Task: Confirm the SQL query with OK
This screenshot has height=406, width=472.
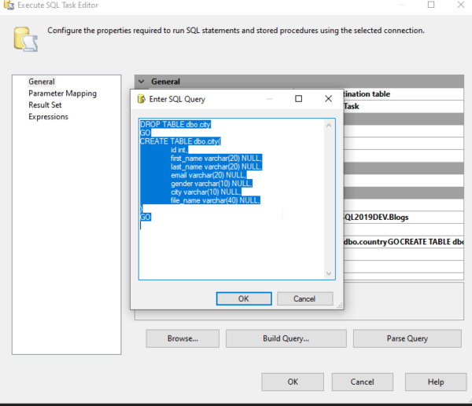Action: tap(243, 298)
